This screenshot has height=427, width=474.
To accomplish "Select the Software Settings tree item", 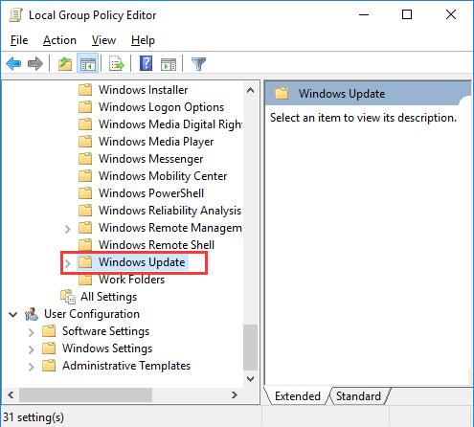I will pos(105,331).
